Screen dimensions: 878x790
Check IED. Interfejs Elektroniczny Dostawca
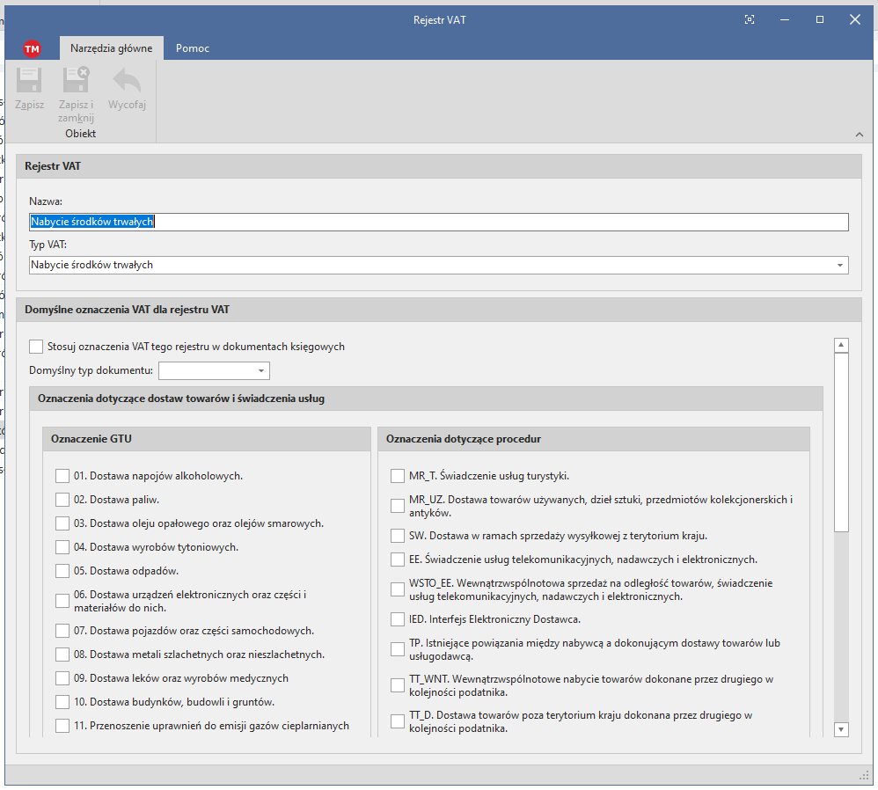[398, 619]
